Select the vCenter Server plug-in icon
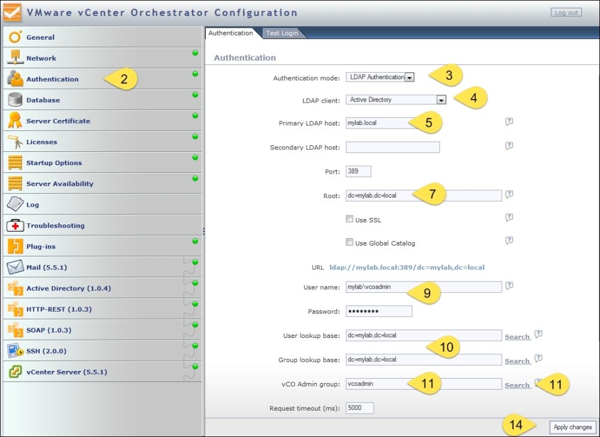This screenshot has height=437, width=600. point(16,372)
